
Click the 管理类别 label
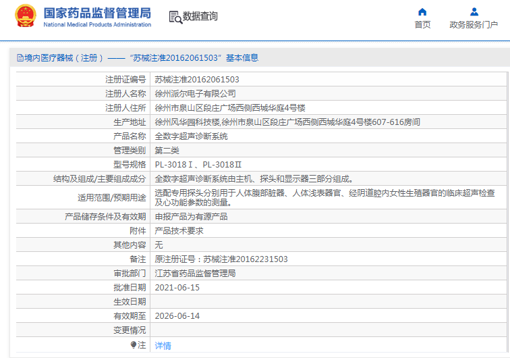coord(130,151)
